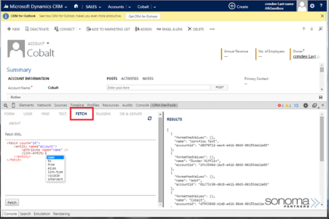Click the Fetch XML panel scrollbar
329x219 pixels.
[x=161, y=160]
